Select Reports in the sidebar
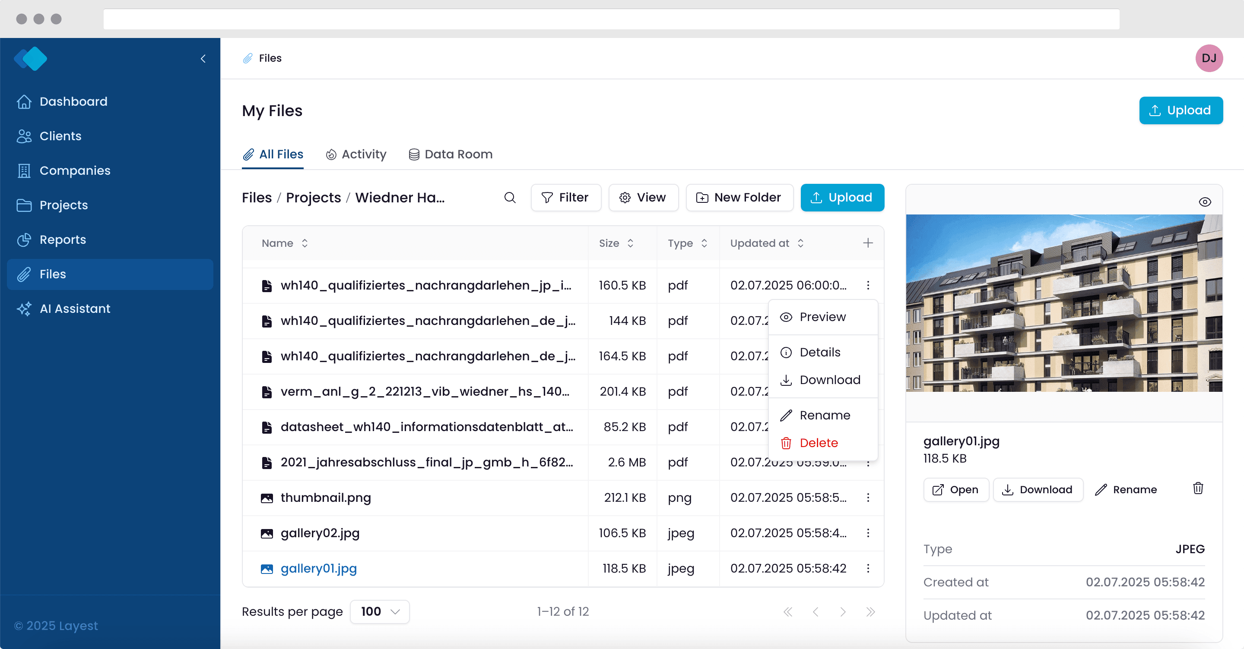This screenshot has width=1244, height=649. click(x=62, y=239)
